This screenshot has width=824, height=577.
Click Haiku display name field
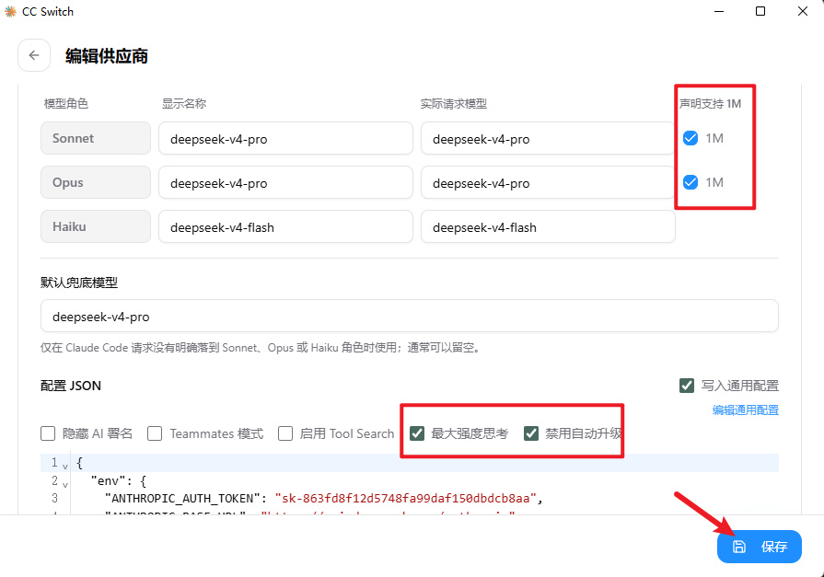click(285, 227)
